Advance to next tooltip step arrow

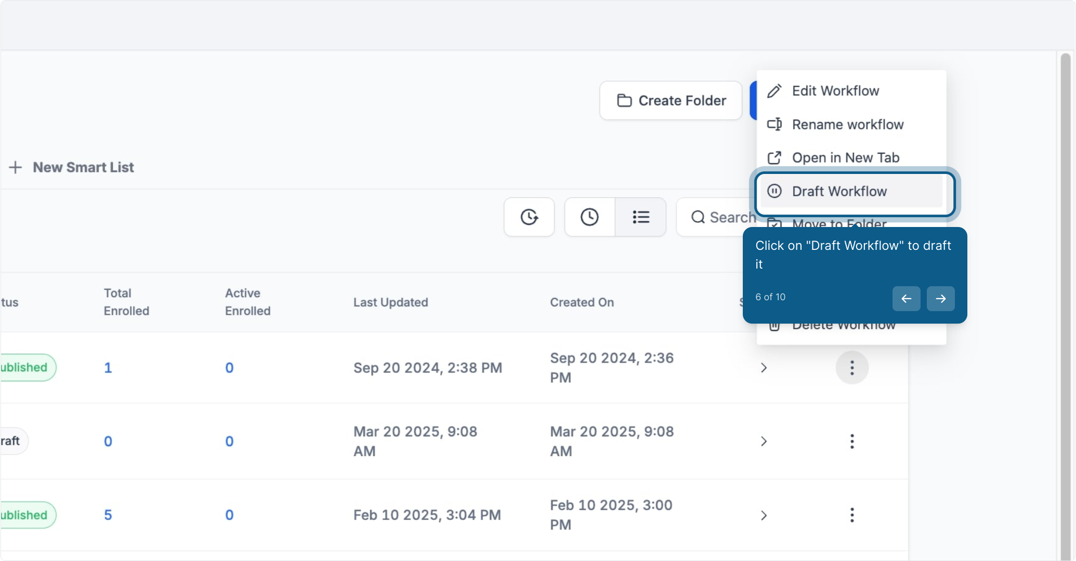pos(941,299)
